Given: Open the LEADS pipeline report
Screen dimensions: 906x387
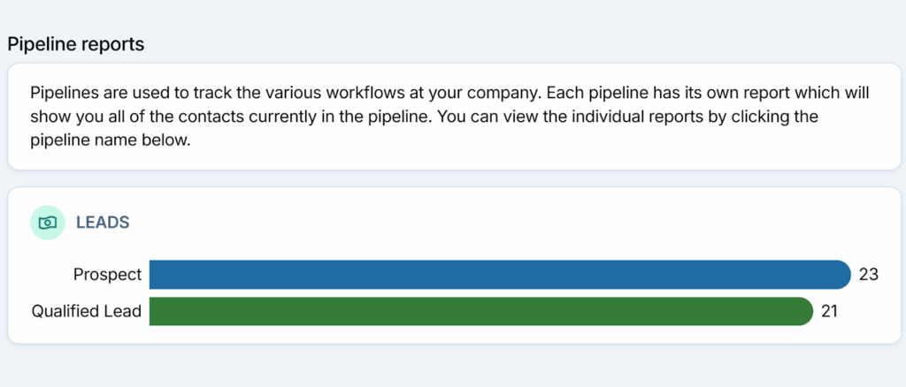Looking at the screenshot, I should pos(103,223).
